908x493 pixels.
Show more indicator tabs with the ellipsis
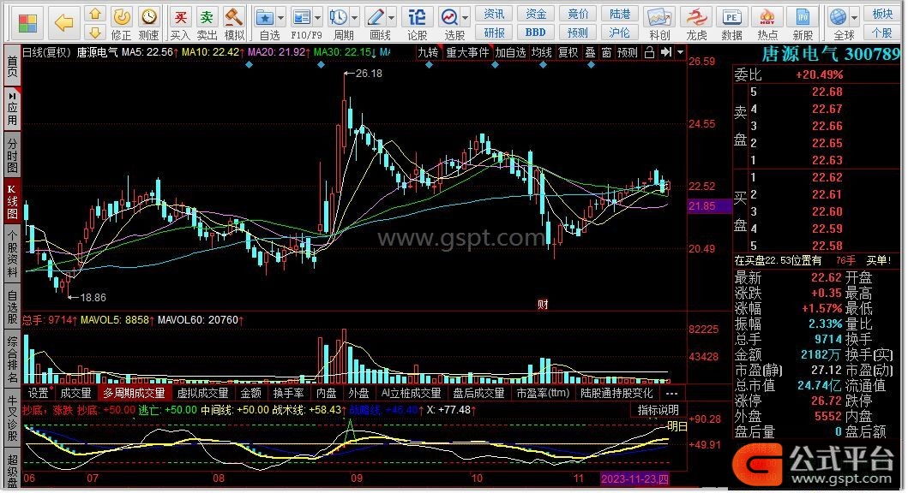[x=671, y=394]
